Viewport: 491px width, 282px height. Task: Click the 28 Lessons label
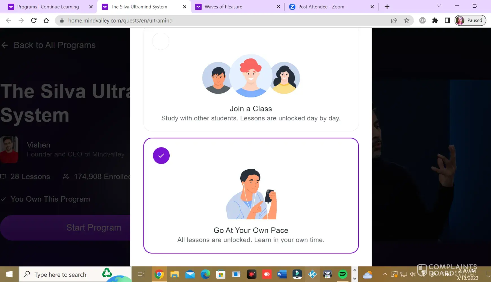30,177
